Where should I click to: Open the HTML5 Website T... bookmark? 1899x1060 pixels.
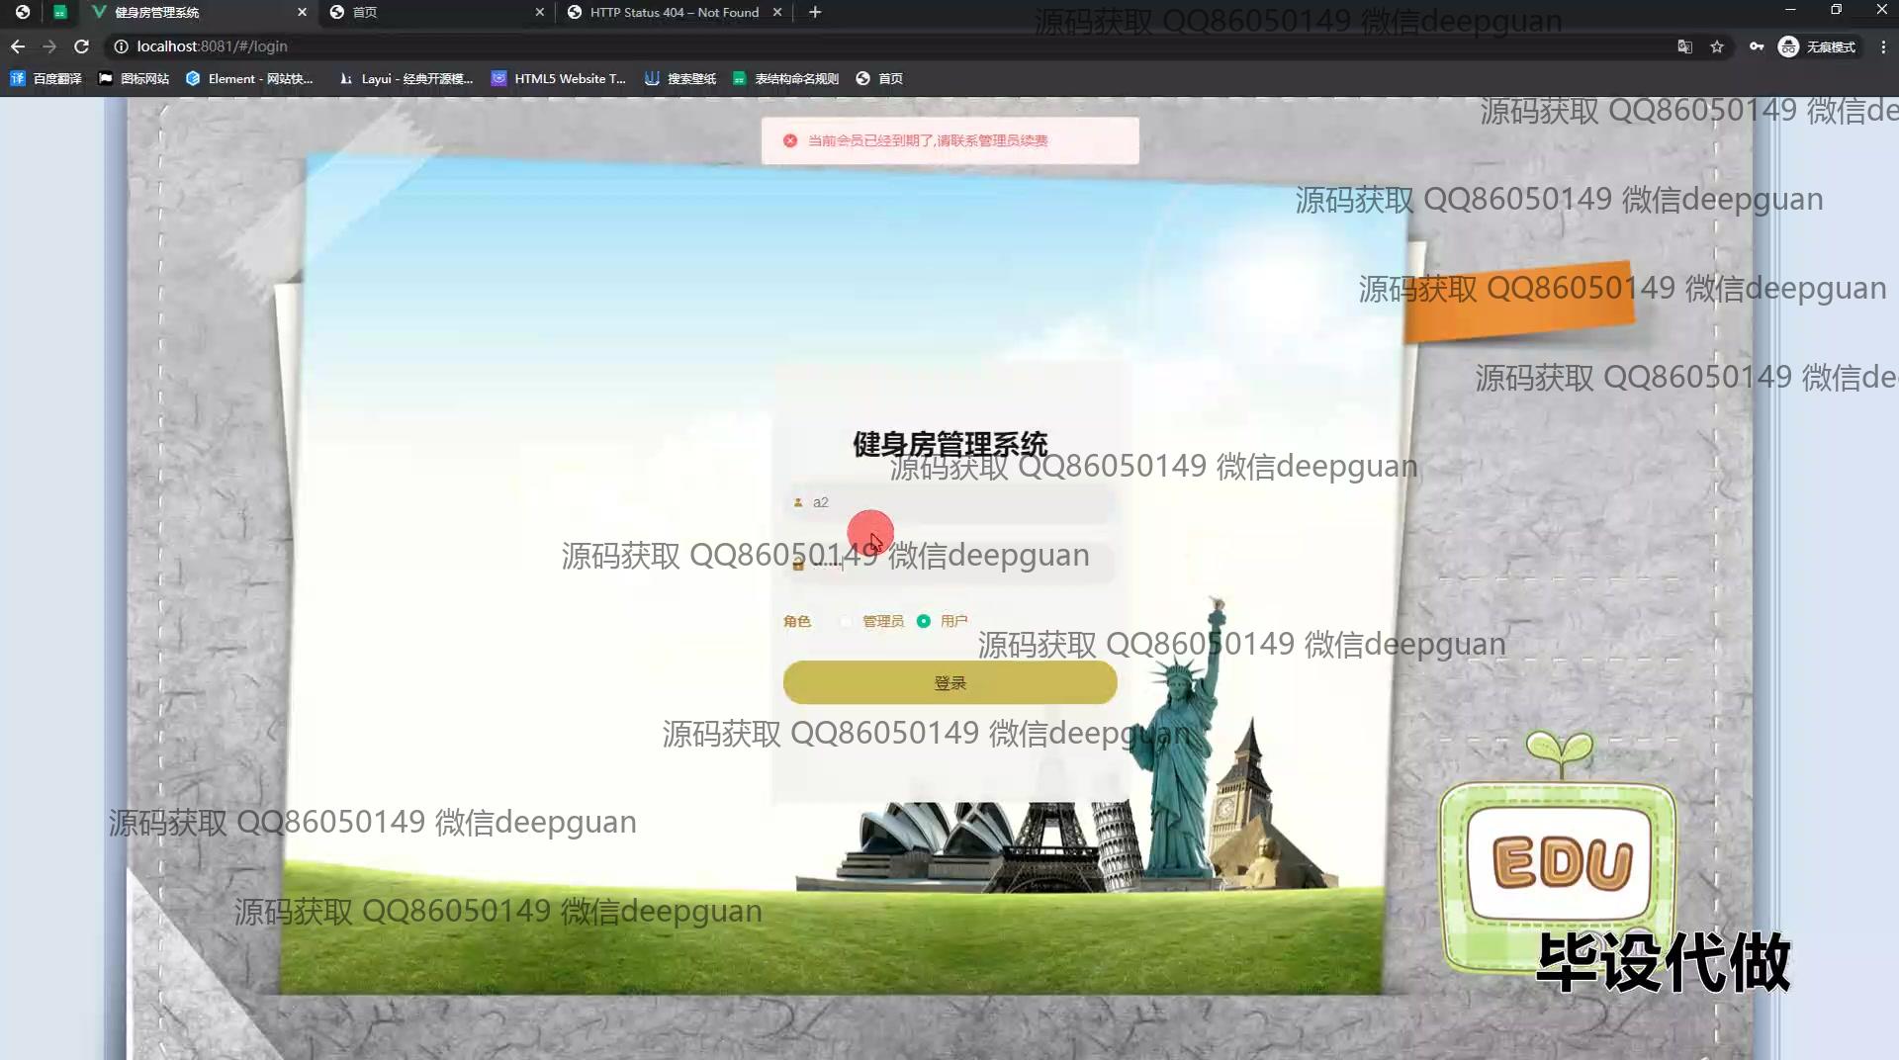click(559, 78)
